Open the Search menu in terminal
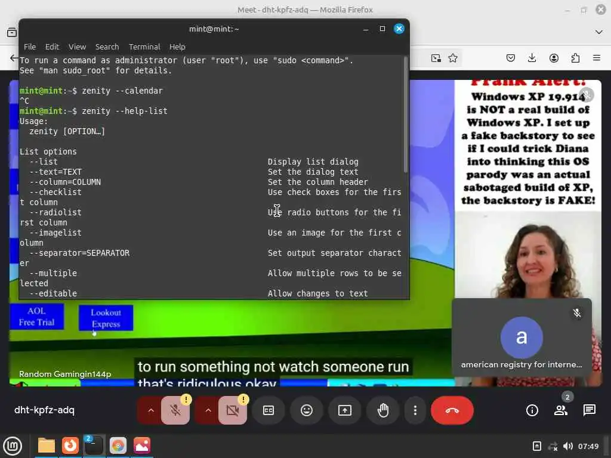611x458 pixels. pos(107,47)
